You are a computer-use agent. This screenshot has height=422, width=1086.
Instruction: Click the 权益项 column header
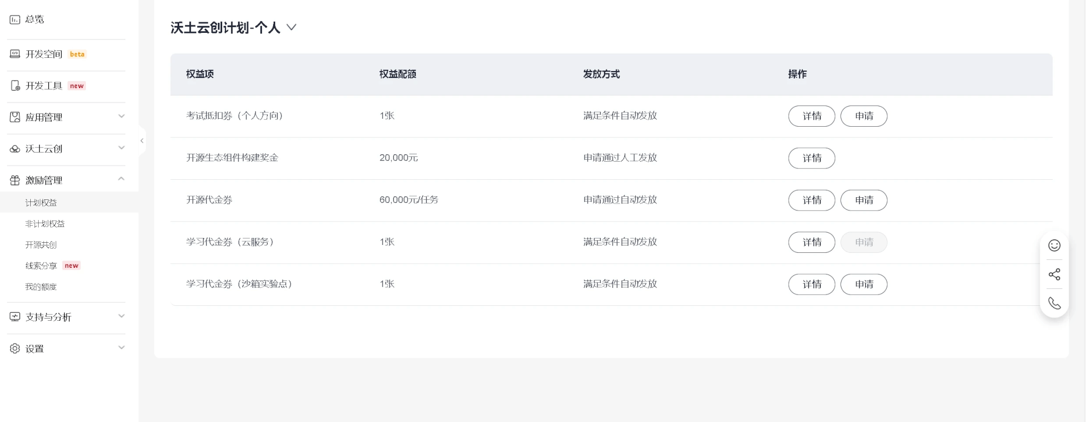(200, 74)
